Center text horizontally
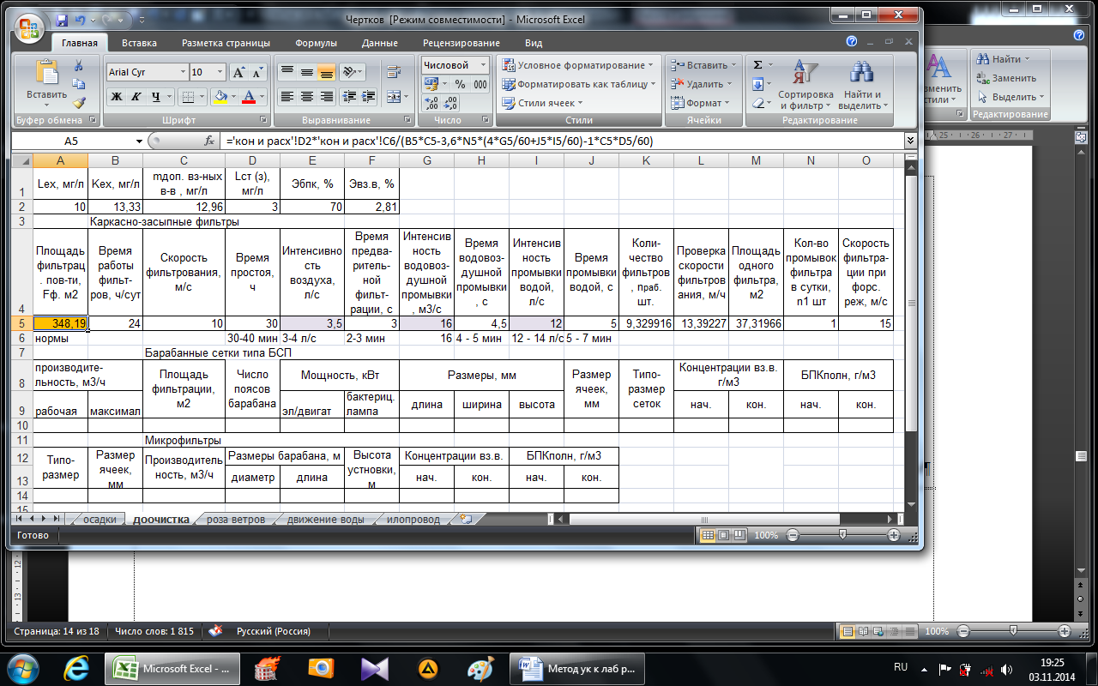The height and width of the screenshot is (686, 1098). click(306, 97)
